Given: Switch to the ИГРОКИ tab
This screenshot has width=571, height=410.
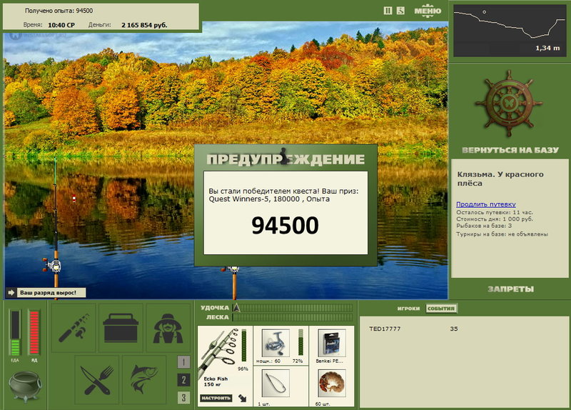Looking at the screenshot, I should [x=408, y=309].
